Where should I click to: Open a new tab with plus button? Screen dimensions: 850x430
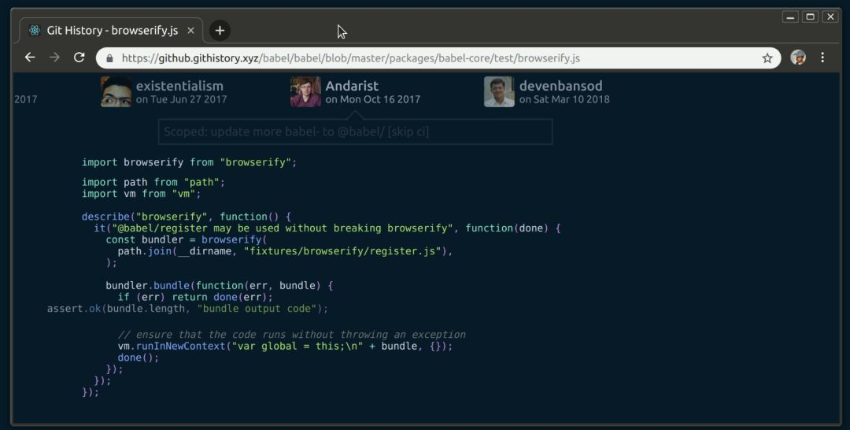pos(220,31)
